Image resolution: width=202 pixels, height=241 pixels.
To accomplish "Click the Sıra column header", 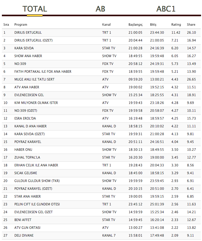I will (x=6, y=25).
